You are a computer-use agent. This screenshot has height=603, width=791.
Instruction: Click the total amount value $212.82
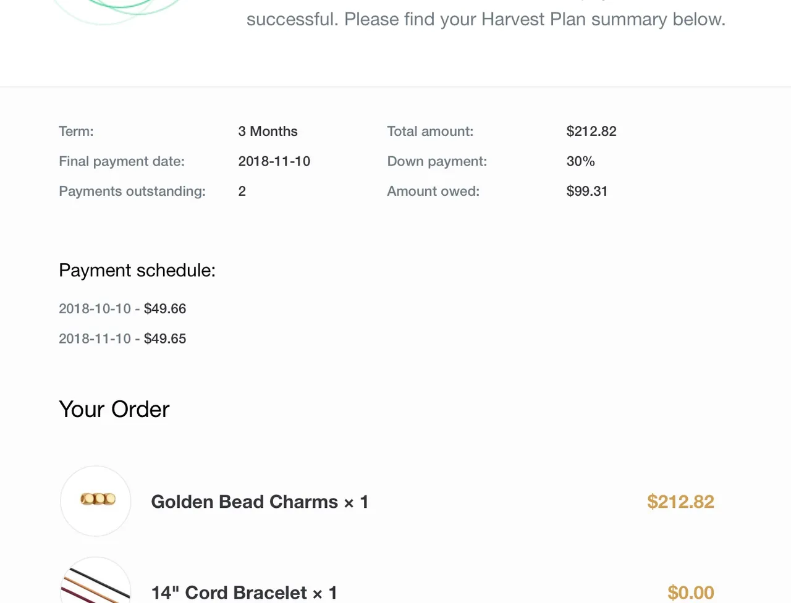pyautogui.click(x=591, y=131)
